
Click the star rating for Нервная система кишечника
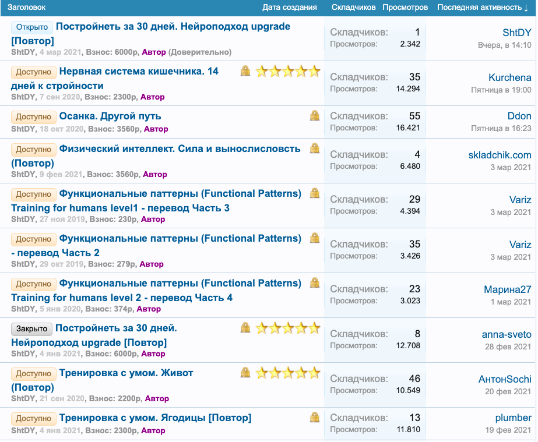pyautogui.click(x=288, y=71)
